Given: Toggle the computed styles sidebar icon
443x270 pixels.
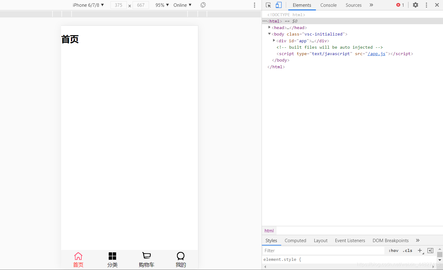Looking at the screenshot, I should pos(430,250).
